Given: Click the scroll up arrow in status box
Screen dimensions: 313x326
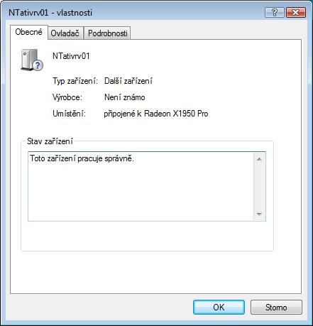Looking at the screenshot, I should coord(259,159).
